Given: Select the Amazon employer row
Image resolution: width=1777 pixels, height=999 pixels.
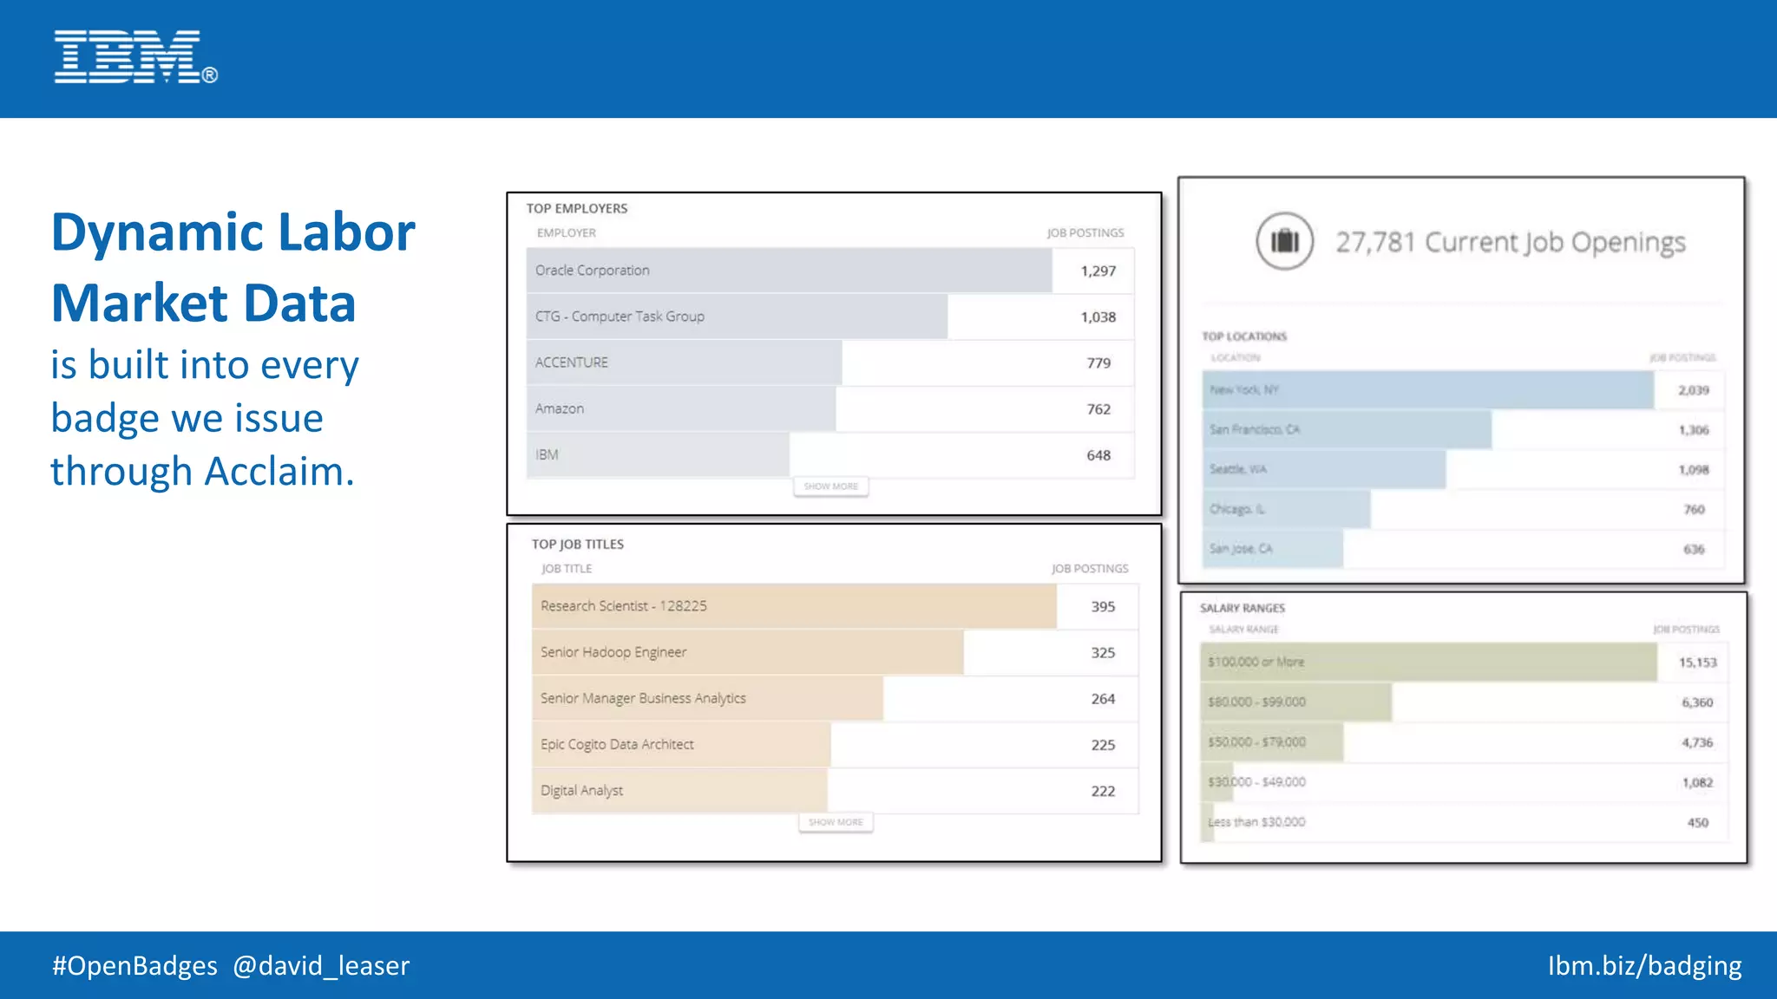Looking at the screenshot, I should click(x=560, y=408).
